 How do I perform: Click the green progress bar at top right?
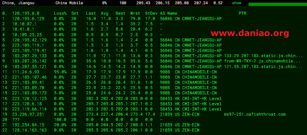[x=278, y=4]
